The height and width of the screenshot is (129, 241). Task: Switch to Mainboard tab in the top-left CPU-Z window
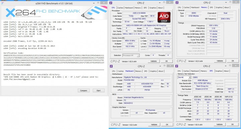129,8
